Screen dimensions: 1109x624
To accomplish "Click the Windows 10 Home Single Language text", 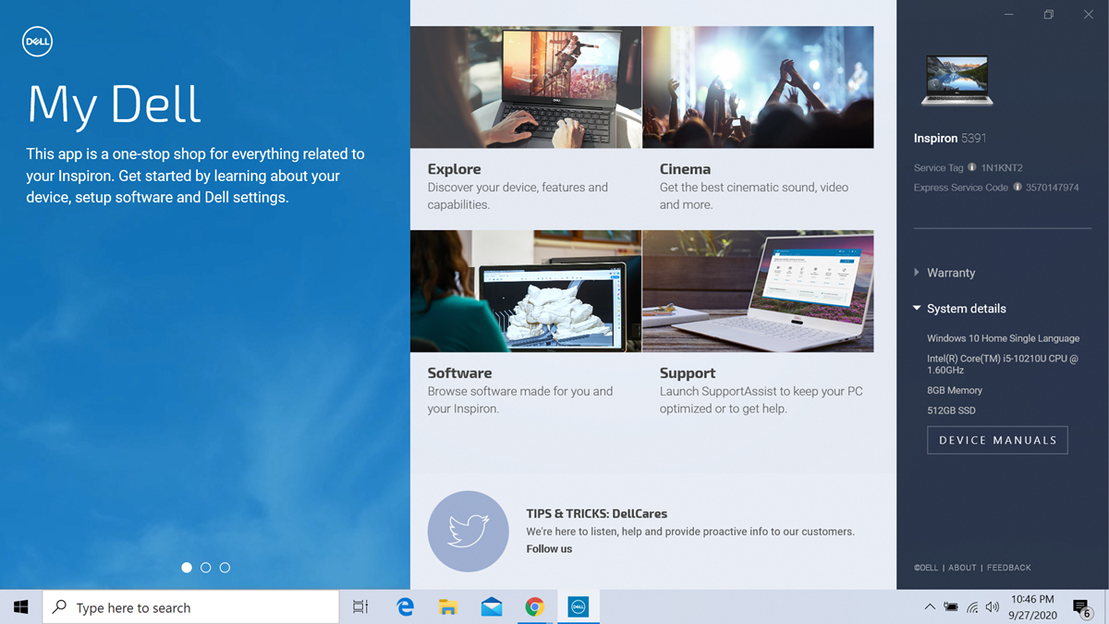I will 1003,338.
